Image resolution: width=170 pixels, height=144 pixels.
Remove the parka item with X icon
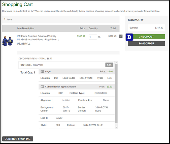pos(121,36)
